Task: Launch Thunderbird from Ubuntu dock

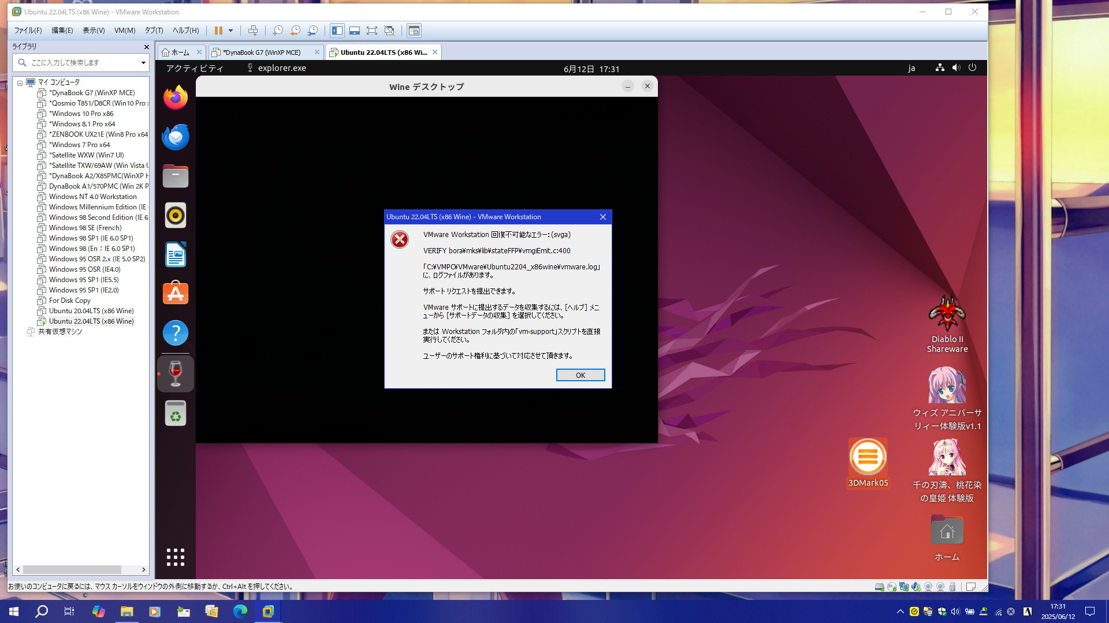Action: point(176,137)
